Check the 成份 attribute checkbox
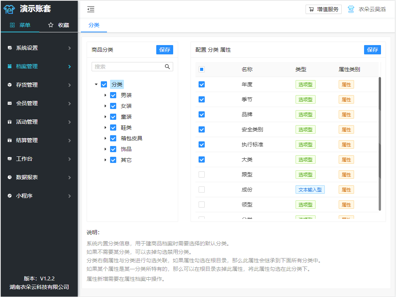 [202, 190]
